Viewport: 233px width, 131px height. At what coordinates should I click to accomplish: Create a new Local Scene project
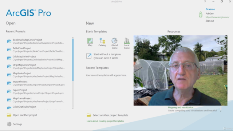tap(127, 43)
